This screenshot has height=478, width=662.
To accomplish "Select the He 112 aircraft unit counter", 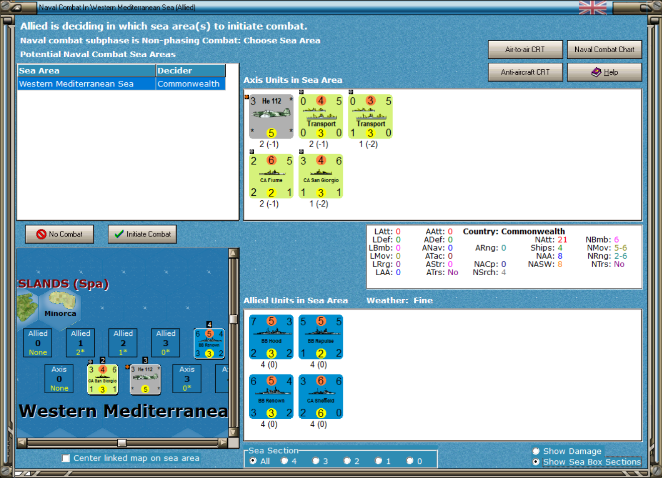I will tap(271, 116).
